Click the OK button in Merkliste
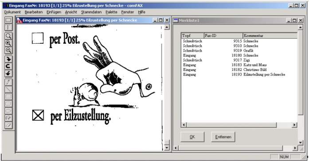309x161 pixels. pyautogui.click(x=192, y=137)
